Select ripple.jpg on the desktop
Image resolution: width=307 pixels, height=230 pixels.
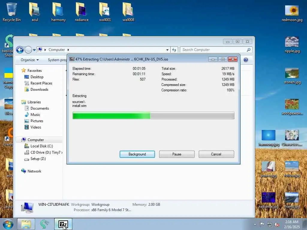tap(292, 45)
